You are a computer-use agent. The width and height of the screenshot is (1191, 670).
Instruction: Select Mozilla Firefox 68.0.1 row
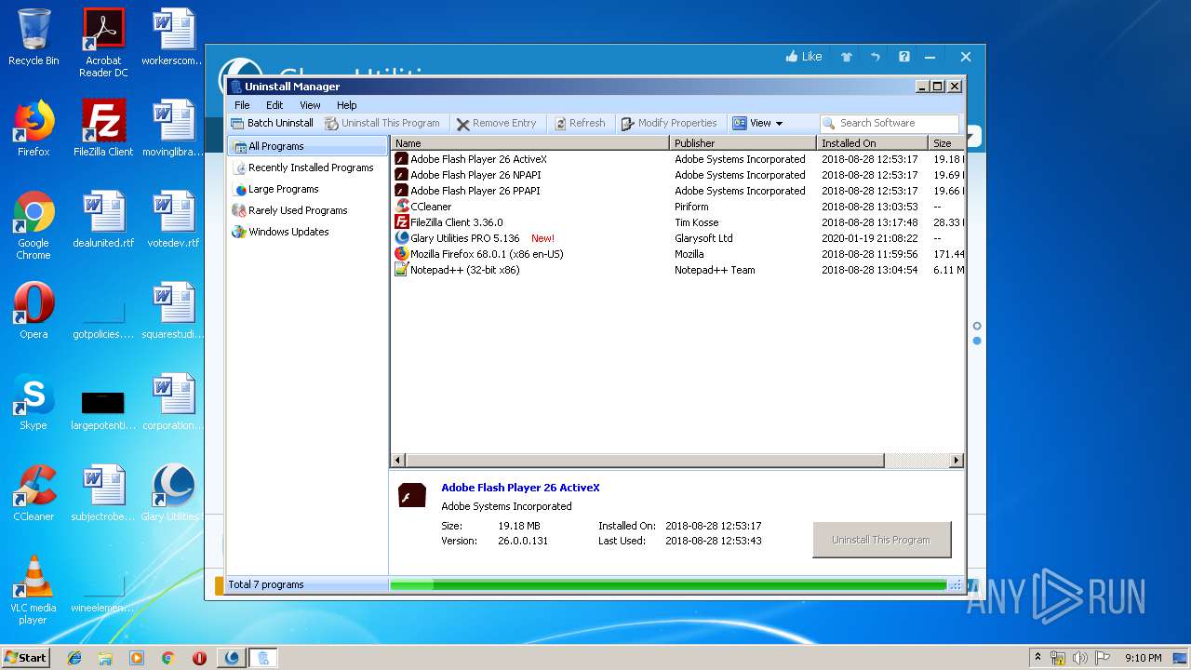tap(677, 254)
